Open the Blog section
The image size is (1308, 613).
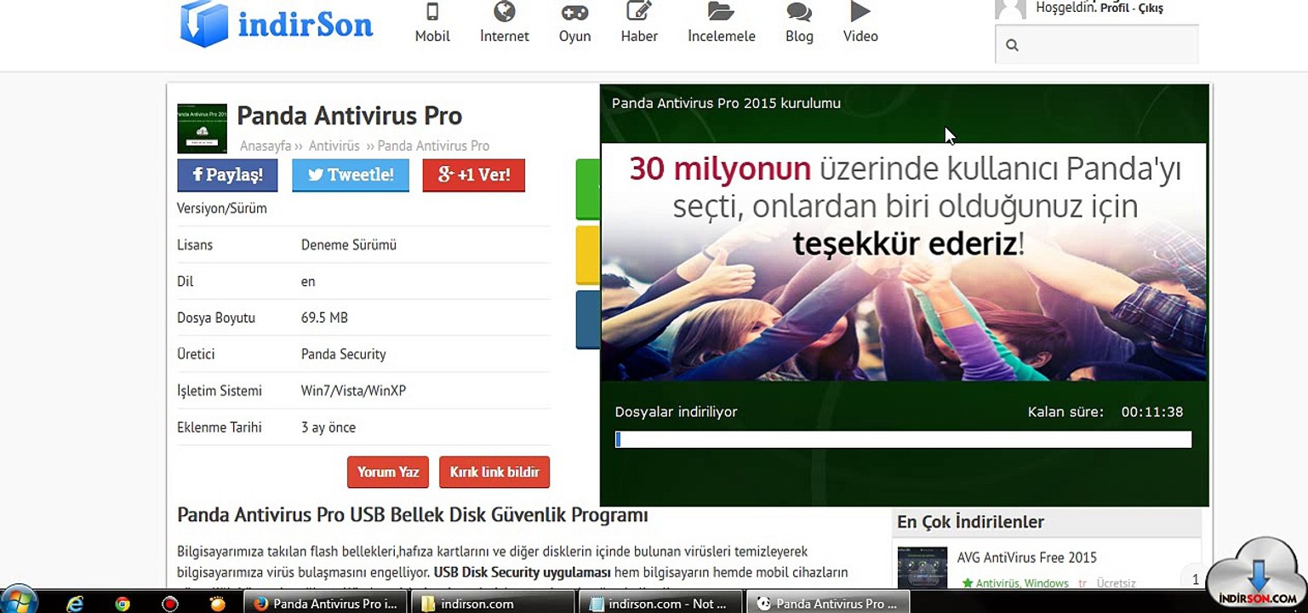point(799,23)
